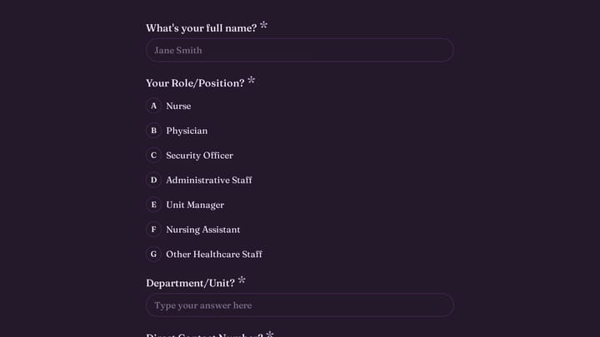Pick the Nursing Assistant option label
Screen dimensions: 600x337
pyautogui.click(x=202, y=230)
